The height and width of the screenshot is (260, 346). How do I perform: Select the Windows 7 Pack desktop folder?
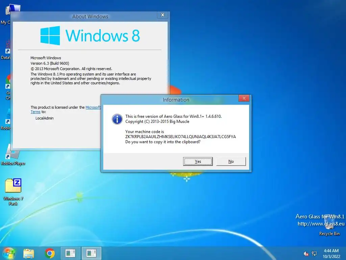[13, 192]
